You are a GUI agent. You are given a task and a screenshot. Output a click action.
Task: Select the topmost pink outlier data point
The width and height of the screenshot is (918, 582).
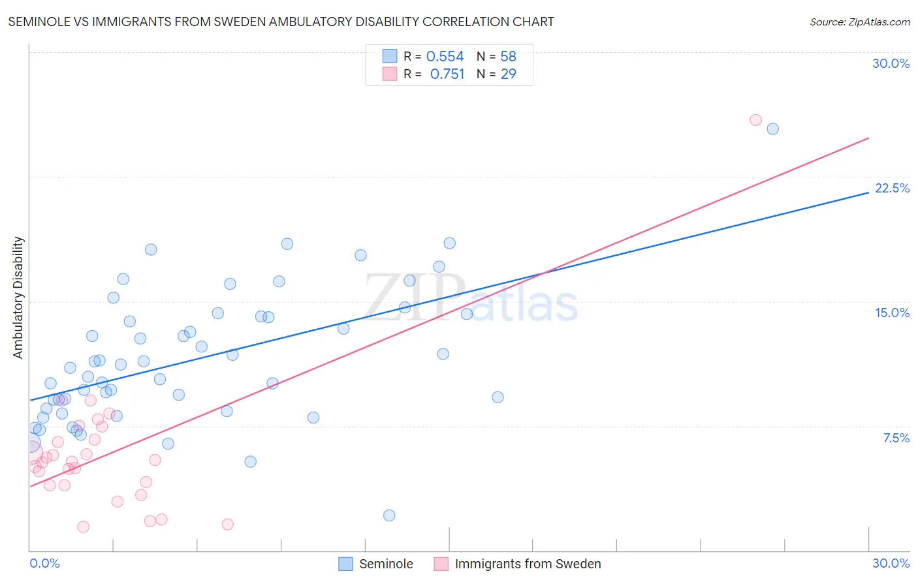point(755,119)
